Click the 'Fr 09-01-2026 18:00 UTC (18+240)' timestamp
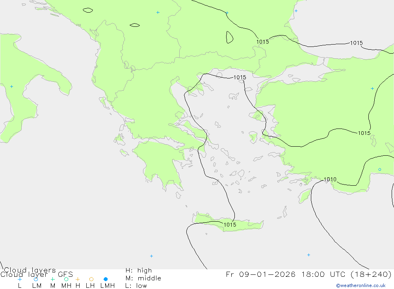The image size is (394, 289). pyautogui.click(x=309, y=274)
